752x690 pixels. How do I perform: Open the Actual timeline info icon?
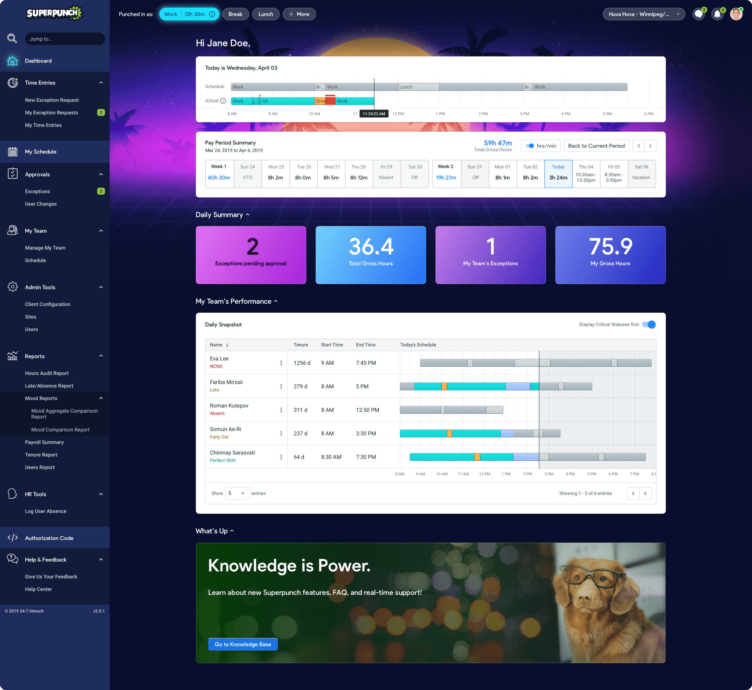click(223, 101)
